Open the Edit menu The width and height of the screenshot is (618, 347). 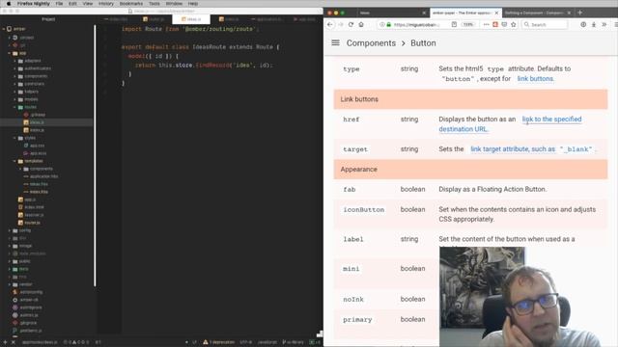(72, 4)
